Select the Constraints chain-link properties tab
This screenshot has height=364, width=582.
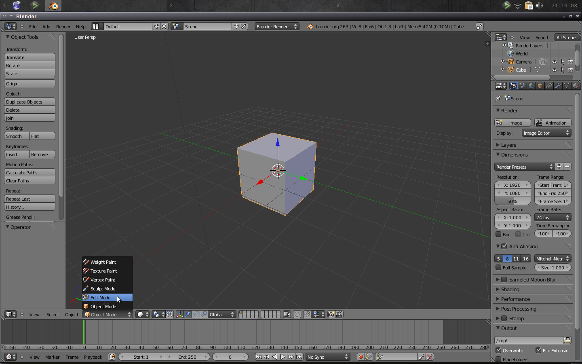pos(549,86)
